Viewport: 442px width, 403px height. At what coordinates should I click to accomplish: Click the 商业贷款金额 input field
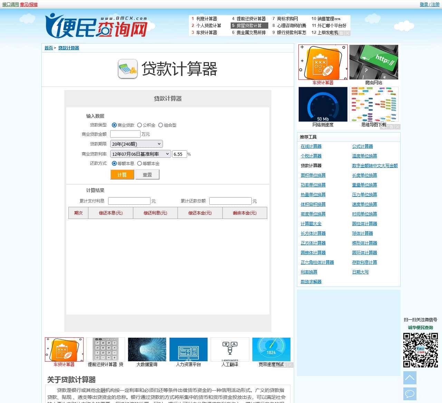coord(125,134)
